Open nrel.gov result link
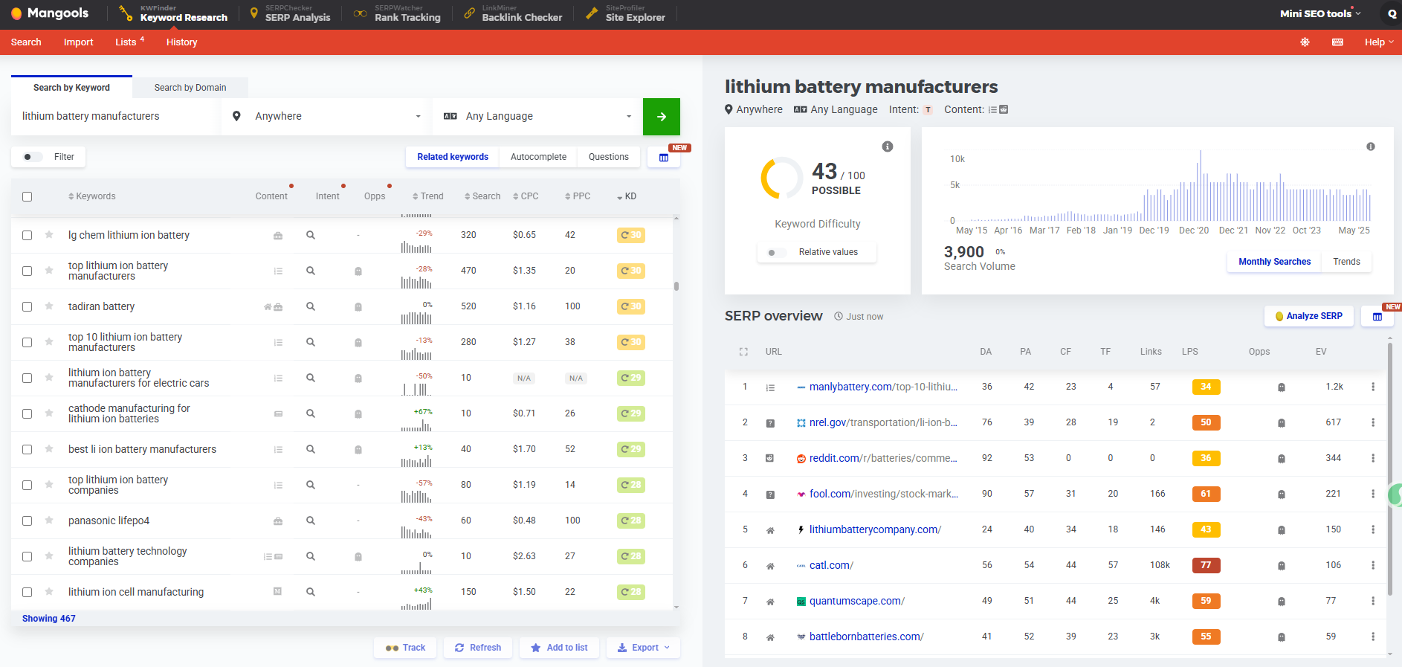Screen dimensions: 1402x667 pyautogui.click(x=883, y=422)
